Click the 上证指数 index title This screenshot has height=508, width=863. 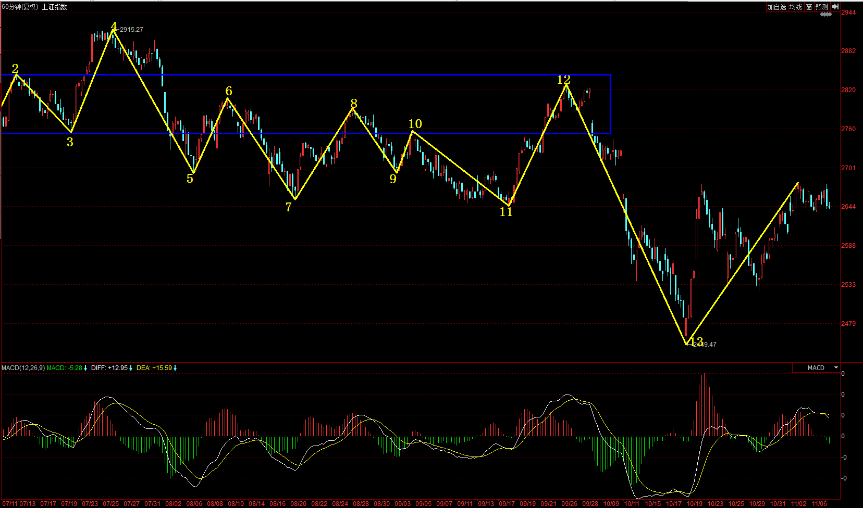[54, 7]
